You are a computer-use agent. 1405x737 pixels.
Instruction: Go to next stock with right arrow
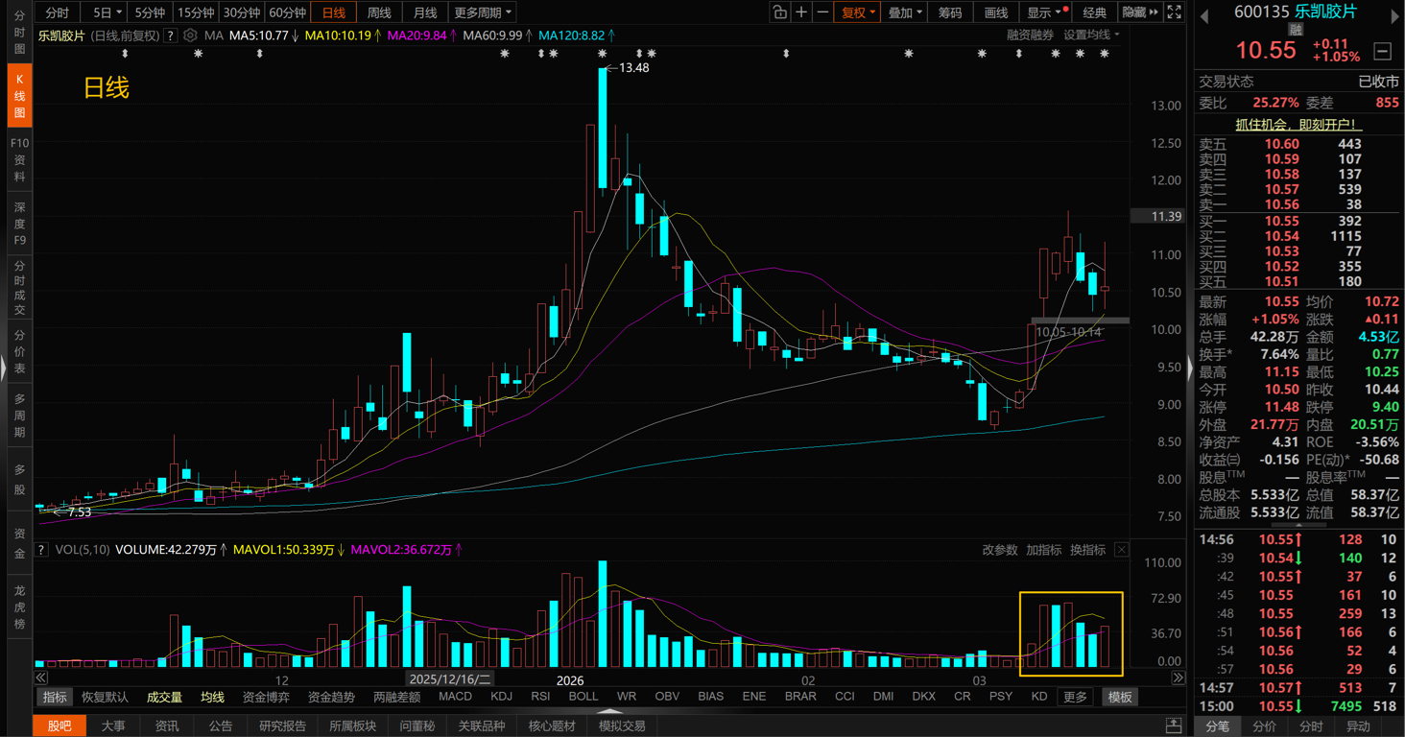pos(1396,14)
